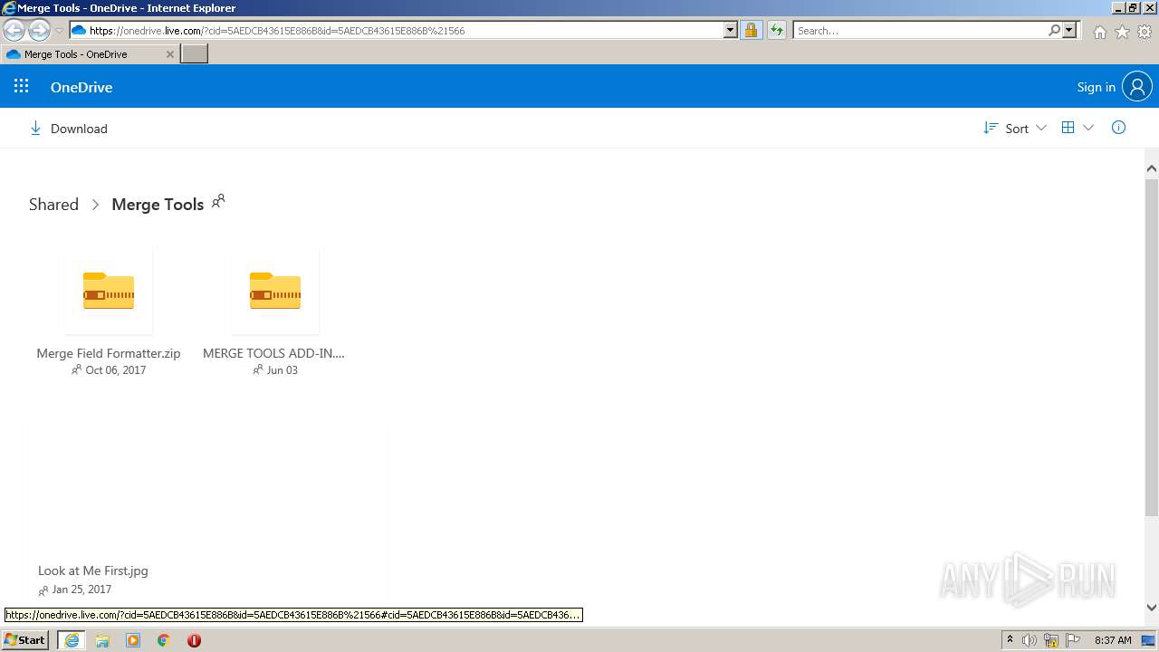
Task: Click the Download arrow icon
Action: pyautogui.click(x=35, y=129)
